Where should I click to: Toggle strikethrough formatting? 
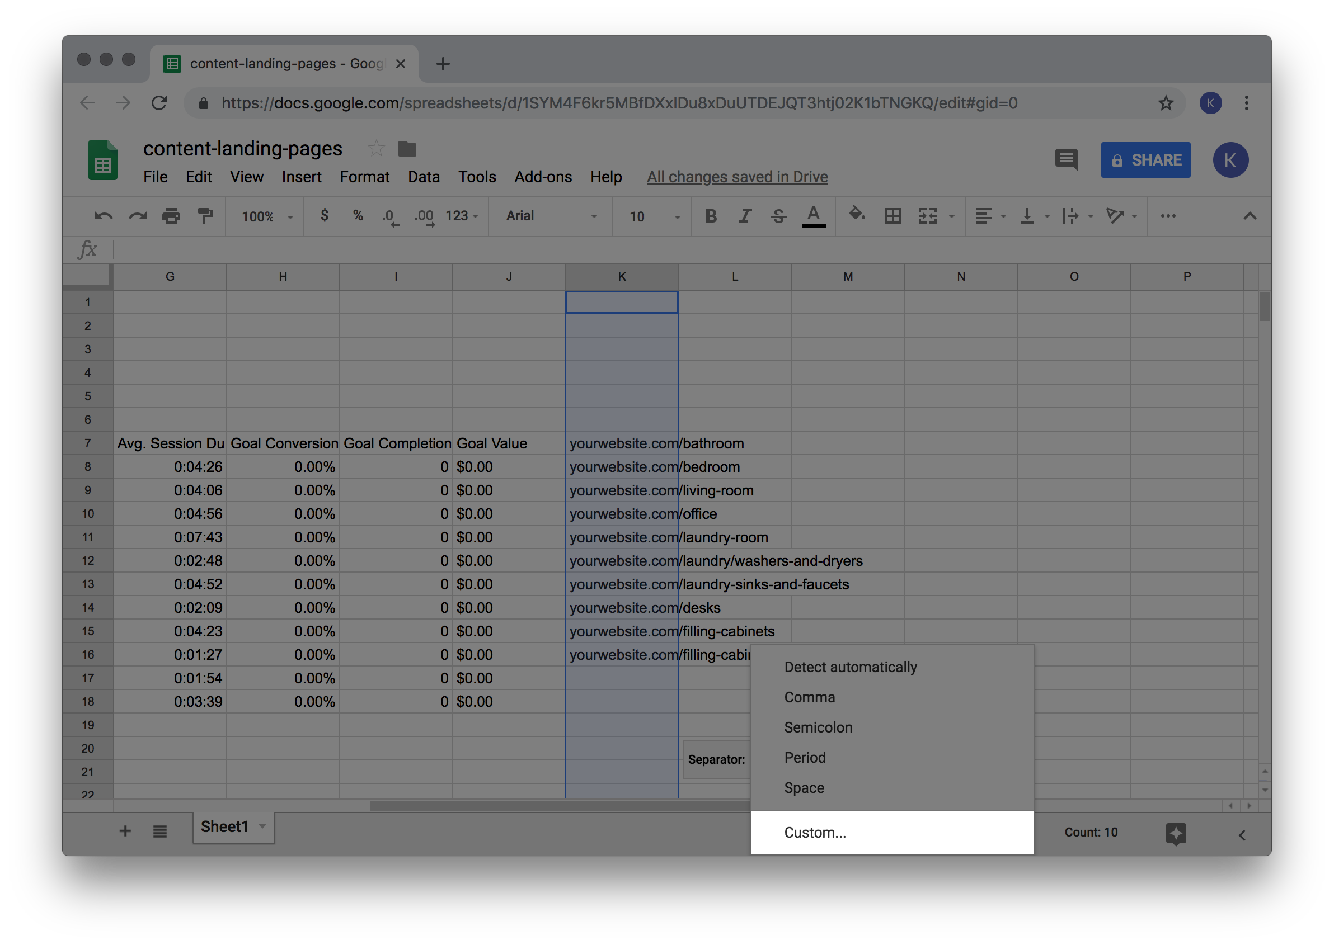778,216
